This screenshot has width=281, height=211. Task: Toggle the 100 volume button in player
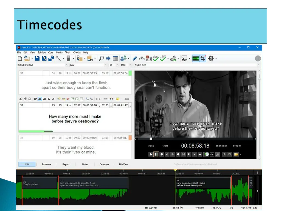coord(230,154)
